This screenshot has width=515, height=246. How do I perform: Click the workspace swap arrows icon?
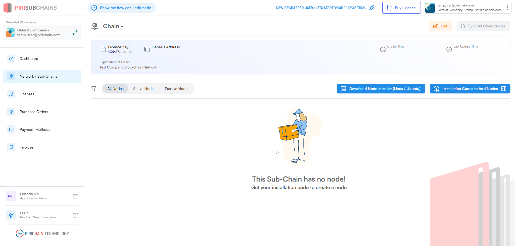[75, 32]
